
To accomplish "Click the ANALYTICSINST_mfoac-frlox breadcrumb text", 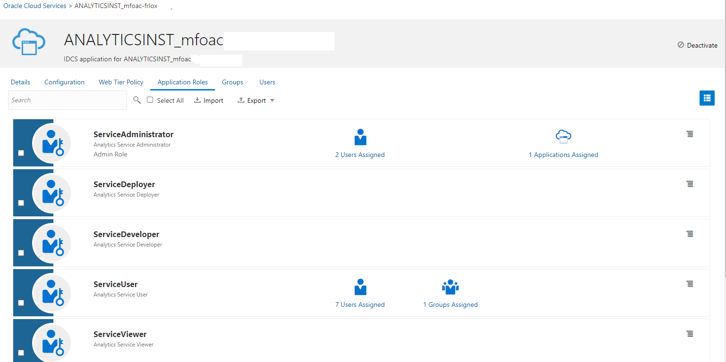I will tap(116, 6).
